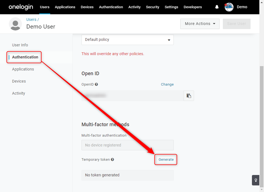
Task: Go back via Users breadcrumb link
Action: 31,19
